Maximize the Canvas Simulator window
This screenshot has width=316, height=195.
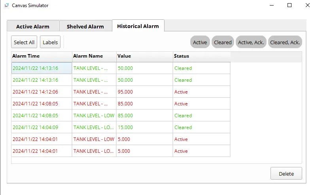(290, 6)
